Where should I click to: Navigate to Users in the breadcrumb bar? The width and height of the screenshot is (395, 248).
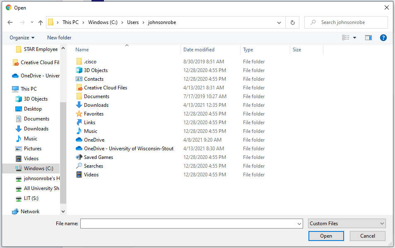[133, 22]
